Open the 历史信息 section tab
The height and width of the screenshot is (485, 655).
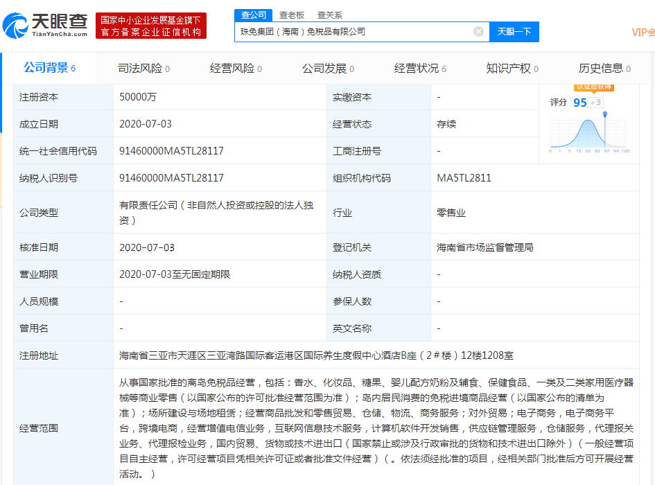pyautogui.click(x=604, y=69)
